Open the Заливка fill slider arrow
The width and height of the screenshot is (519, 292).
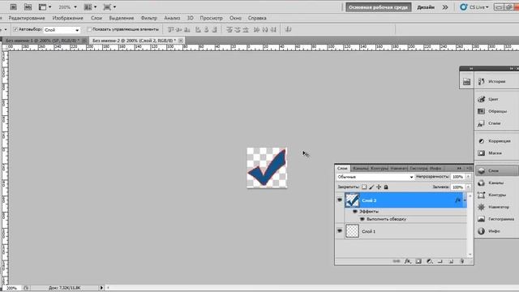coord(468,187)
